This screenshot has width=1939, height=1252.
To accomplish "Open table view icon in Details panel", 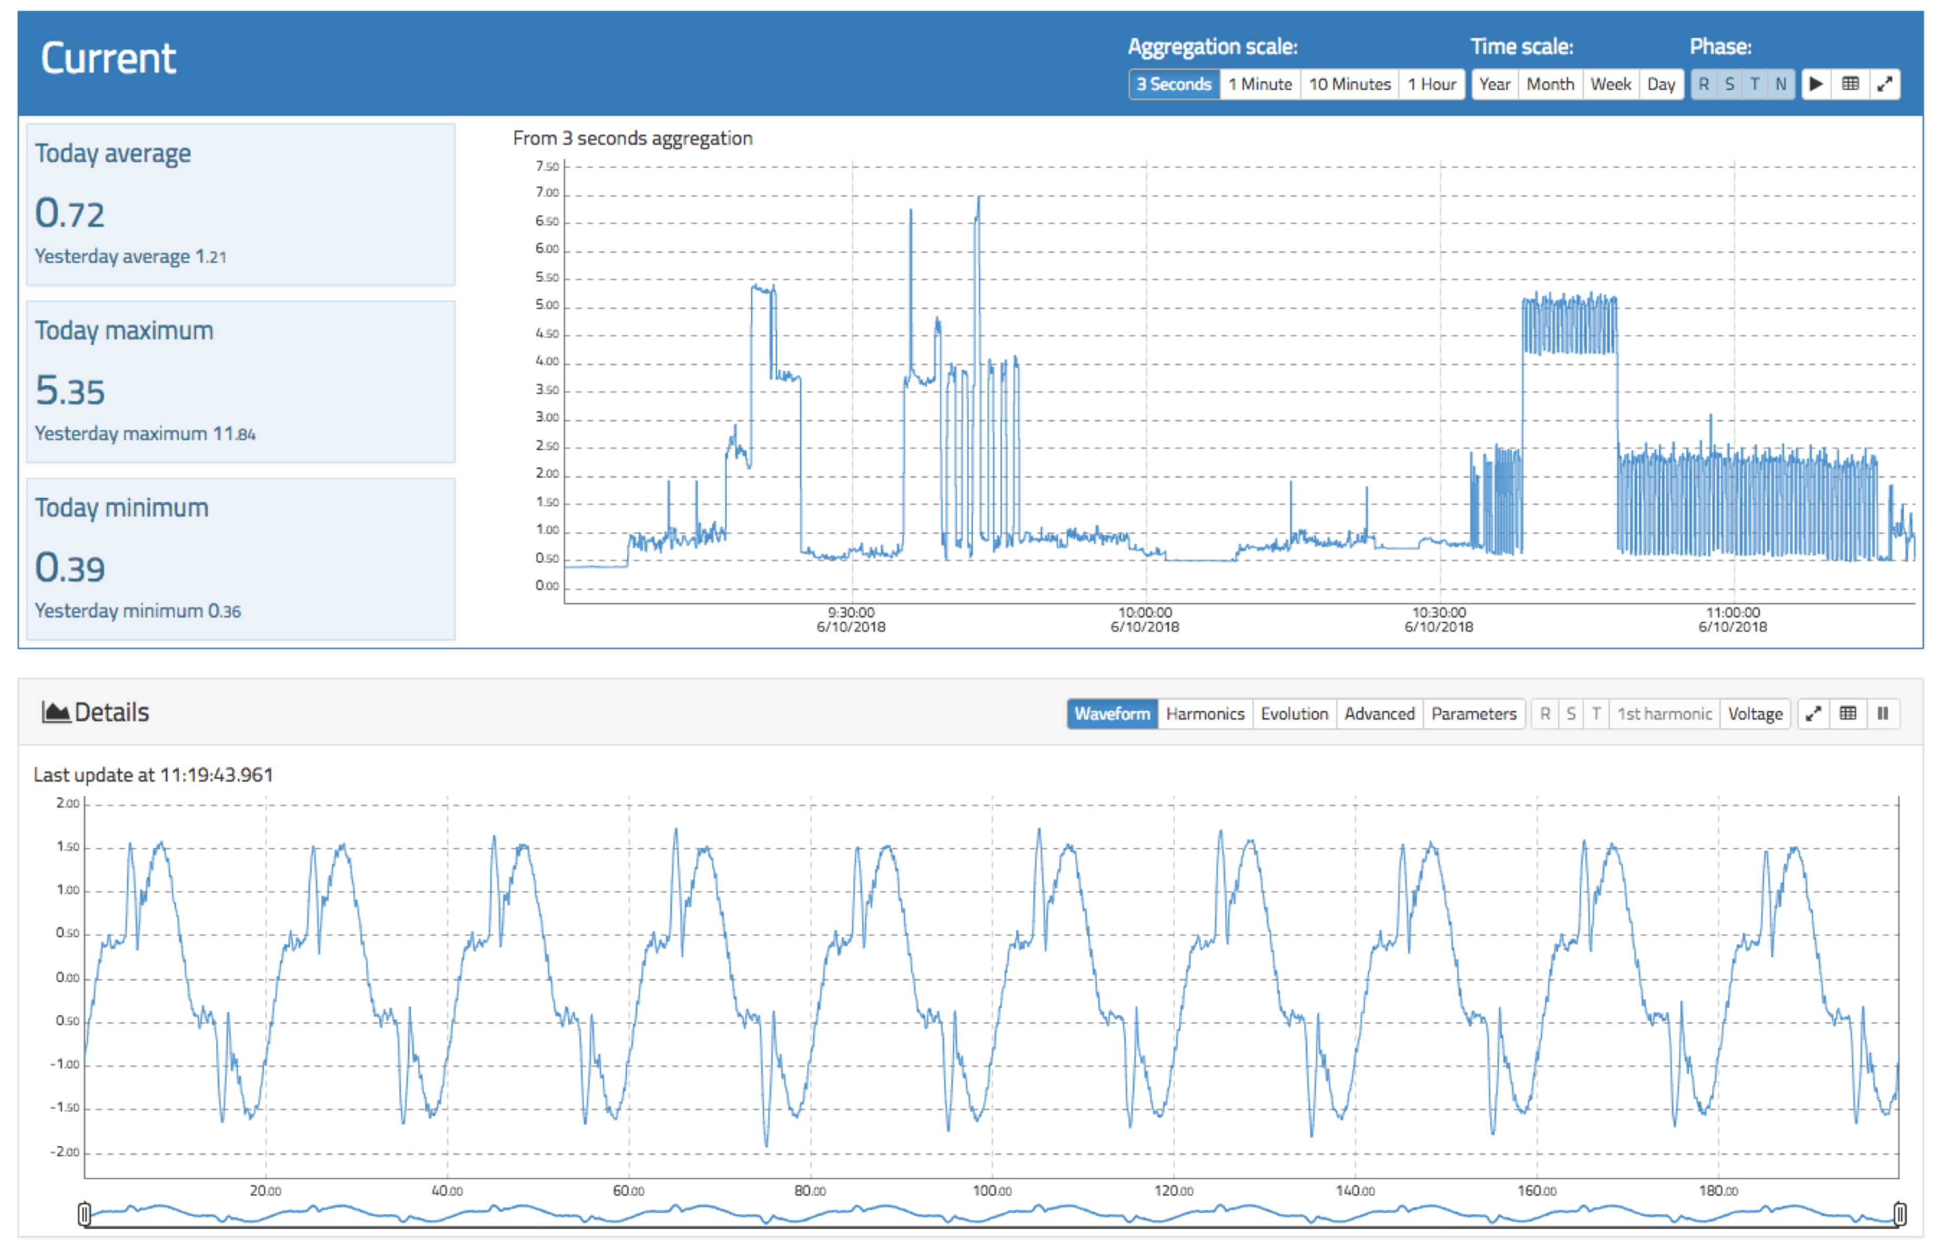I will (1848, 714).
